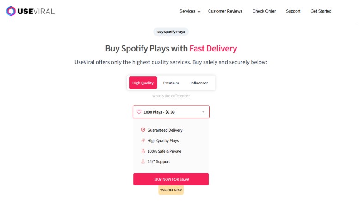Click the plays dropdown arrow
The image size is (364, 210).
tap(203, 112)
